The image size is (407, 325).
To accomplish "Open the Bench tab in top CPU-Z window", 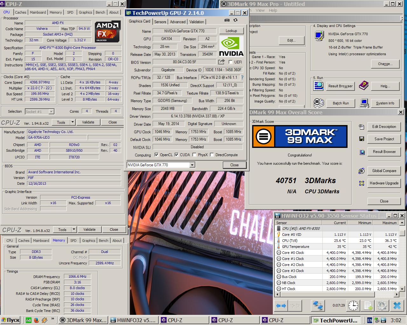I will point(100,12).
